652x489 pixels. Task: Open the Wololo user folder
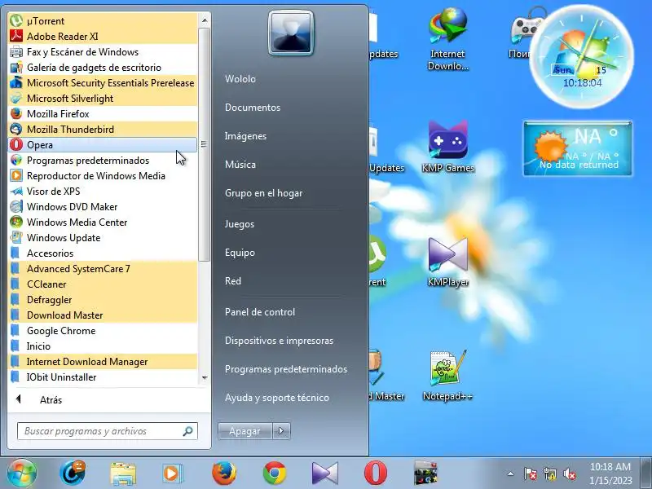click(x=240, y=78)
